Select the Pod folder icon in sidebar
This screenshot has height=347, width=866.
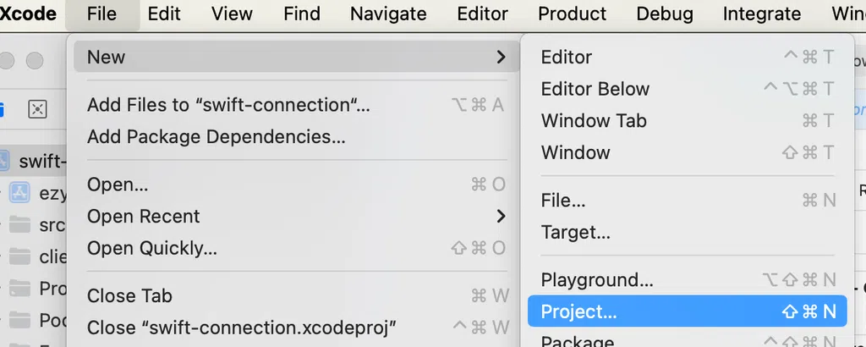click(20, 320)
